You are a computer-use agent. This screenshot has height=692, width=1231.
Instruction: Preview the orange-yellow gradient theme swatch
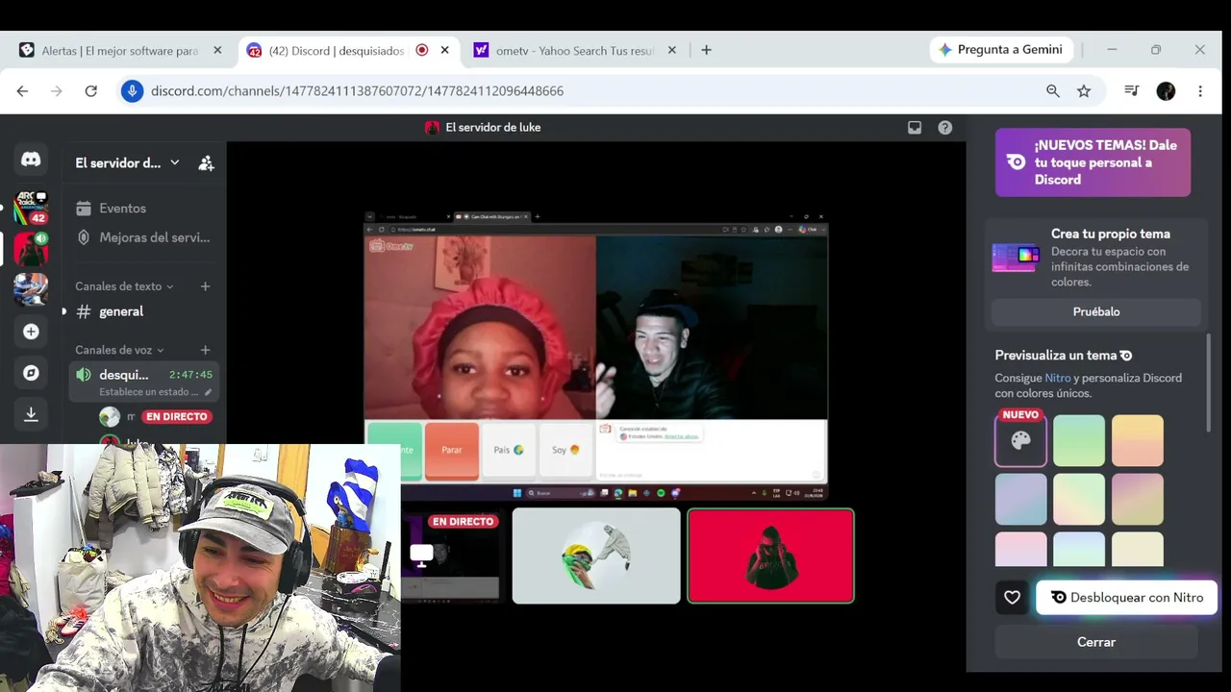[x=1138, y=440]
